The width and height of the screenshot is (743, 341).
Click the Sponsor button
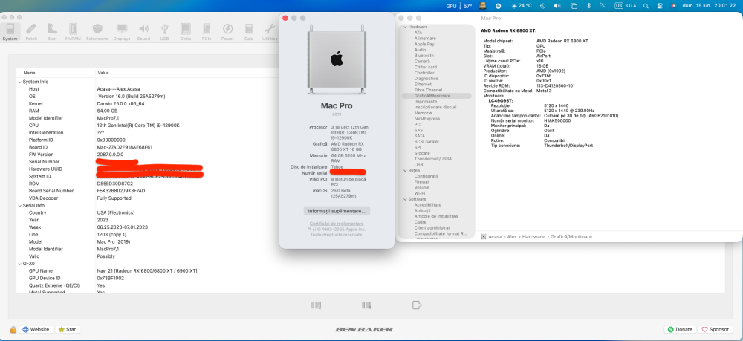pyautogui.click(x=716, y=329)
